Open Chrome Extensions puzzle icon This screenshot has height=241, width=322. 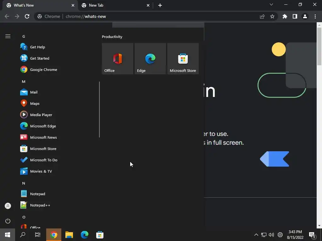285,16
